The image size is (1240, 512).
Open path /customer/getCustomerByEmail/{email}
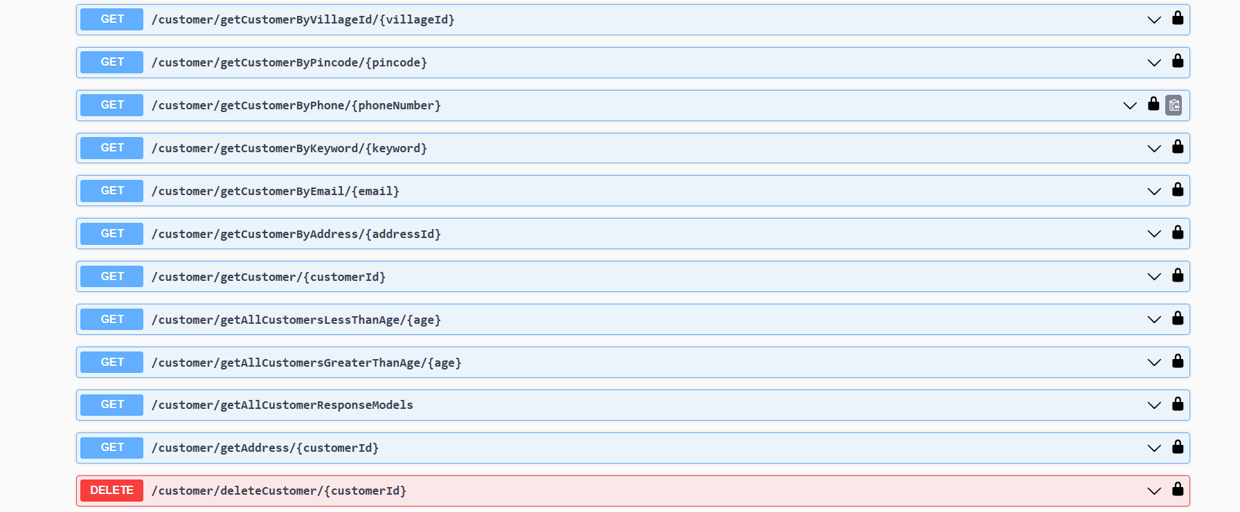tap(276, 192)
